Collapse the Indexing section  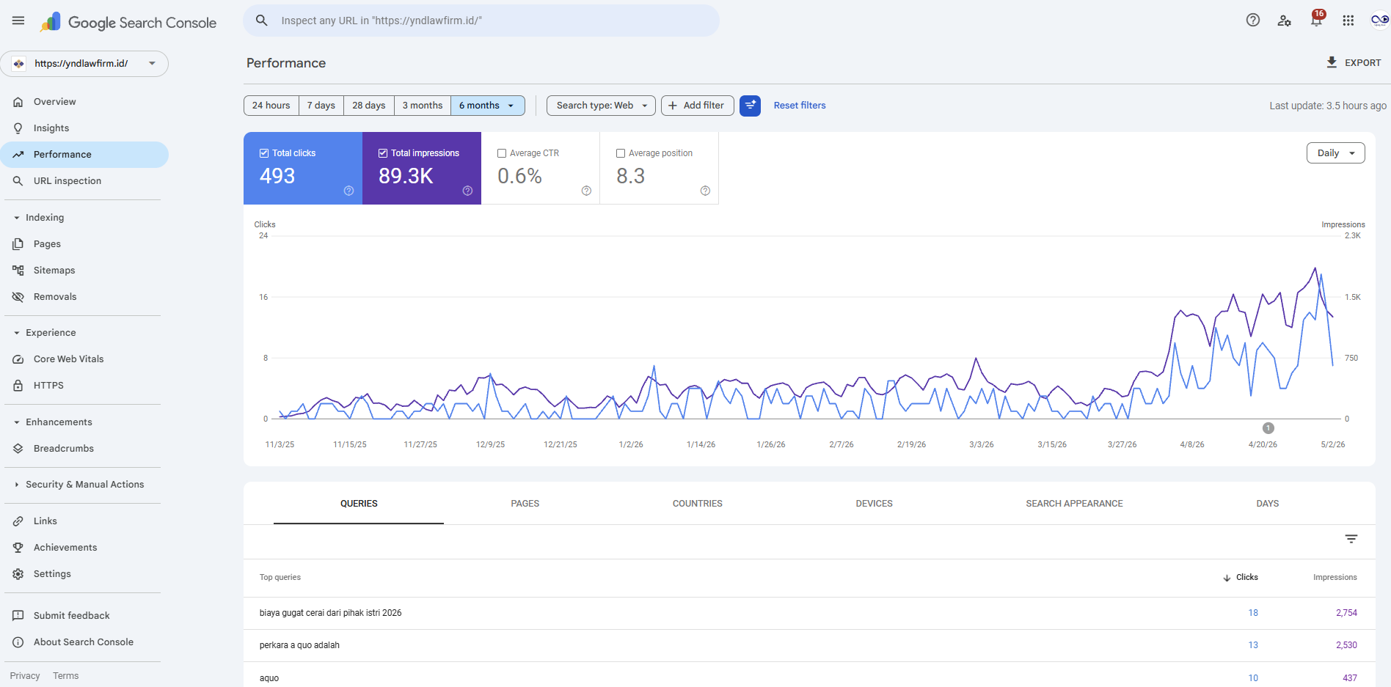click(x=17, y=218)
